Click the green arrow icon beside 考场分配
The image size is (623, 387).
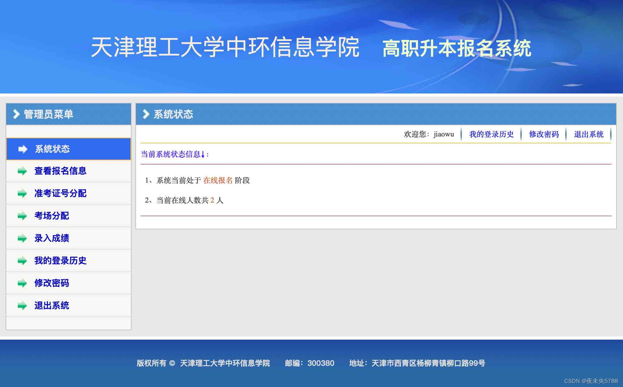point(22,216)
